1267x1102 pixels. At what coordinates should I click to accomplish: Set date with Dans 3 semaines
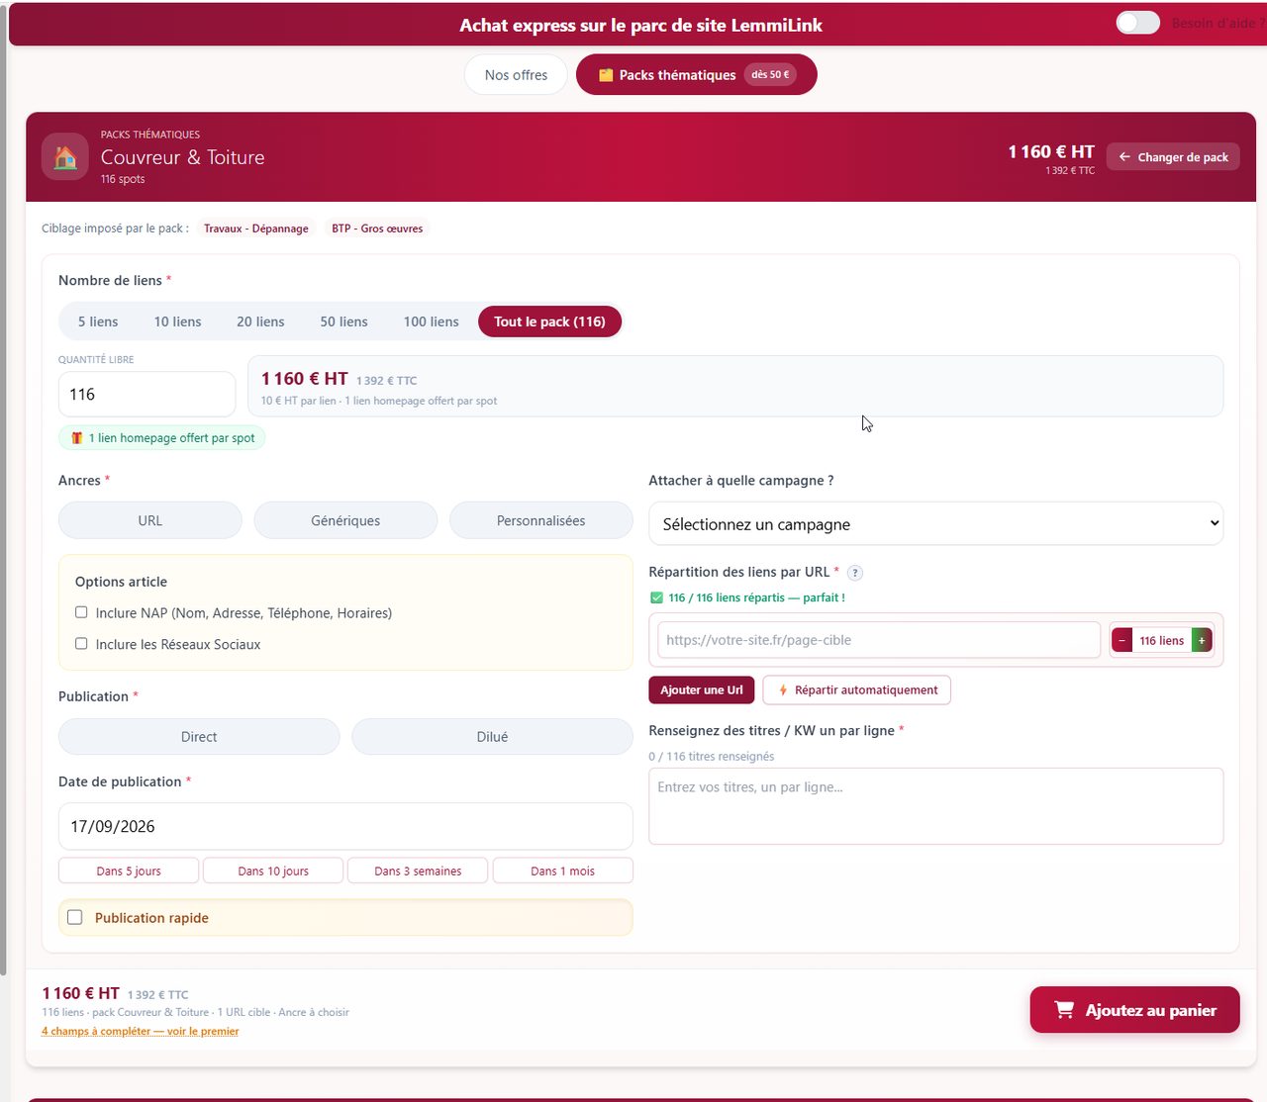click(x=418, y=871)
